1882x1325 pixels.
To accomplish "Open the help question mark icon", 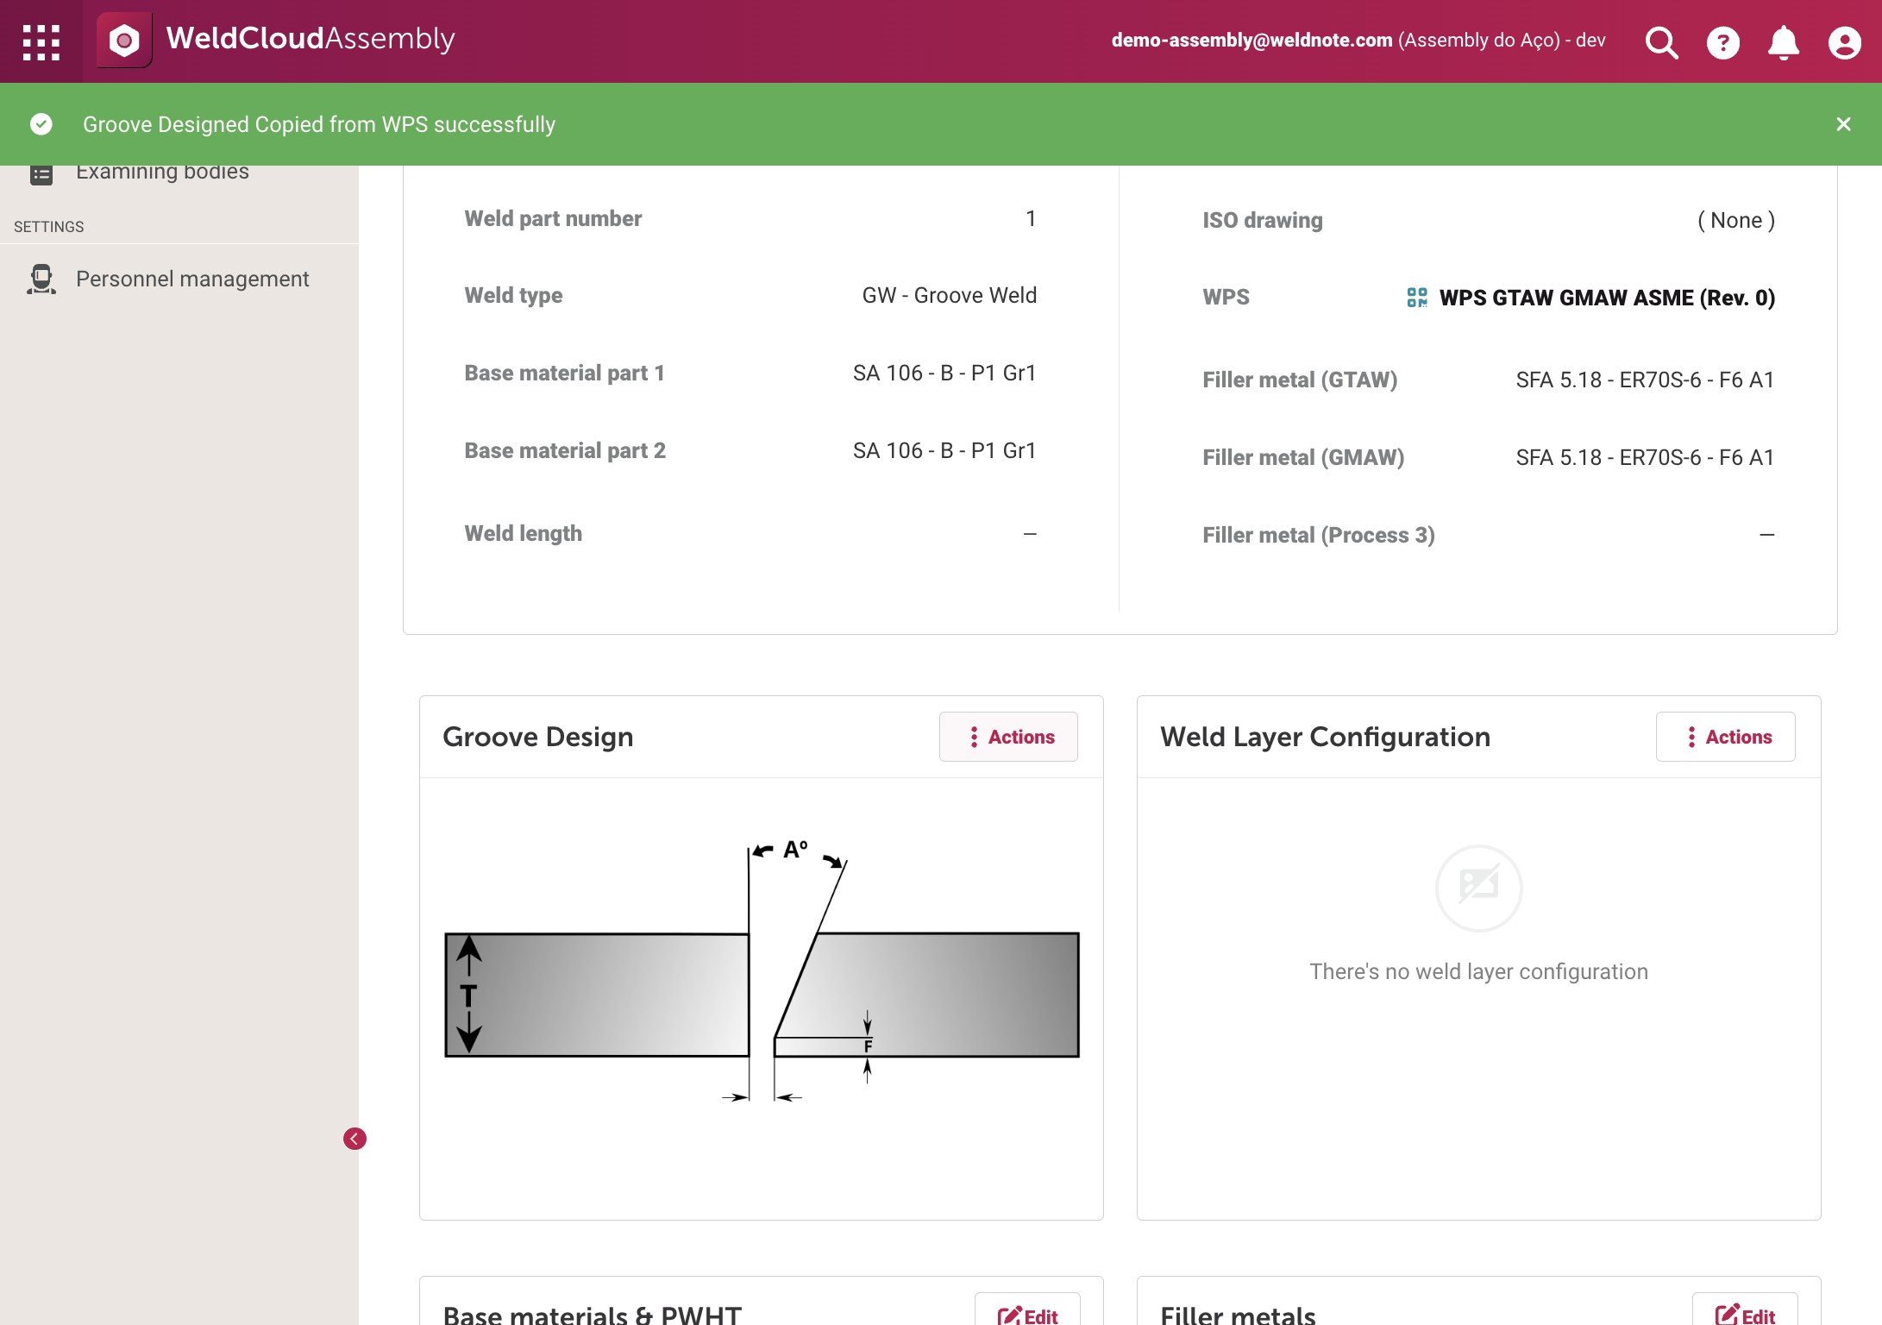I will click(1722, 41).
